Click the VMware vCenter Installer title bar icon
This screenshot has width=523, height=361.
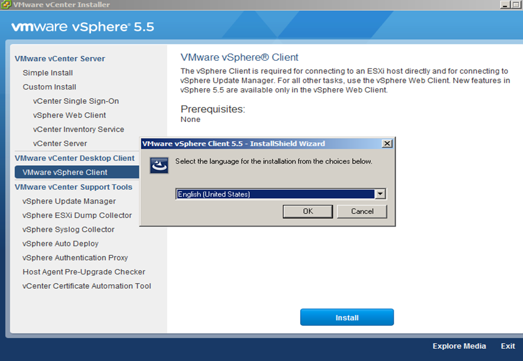pos(6,5)
